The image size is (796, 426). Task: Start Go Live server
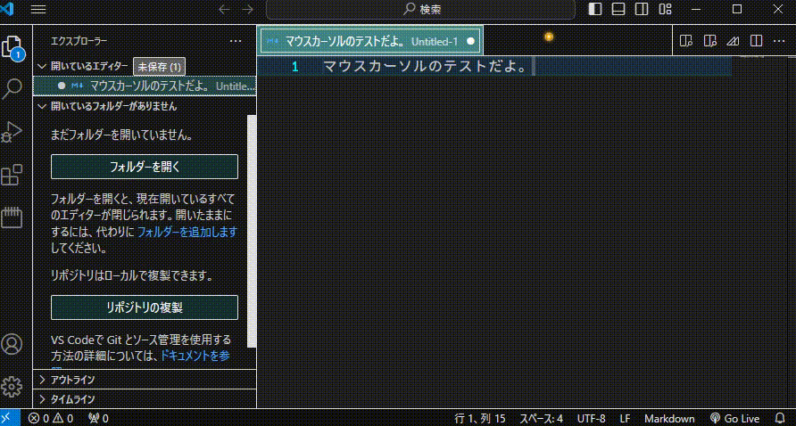pyautogui.click(x=735, y=418)
